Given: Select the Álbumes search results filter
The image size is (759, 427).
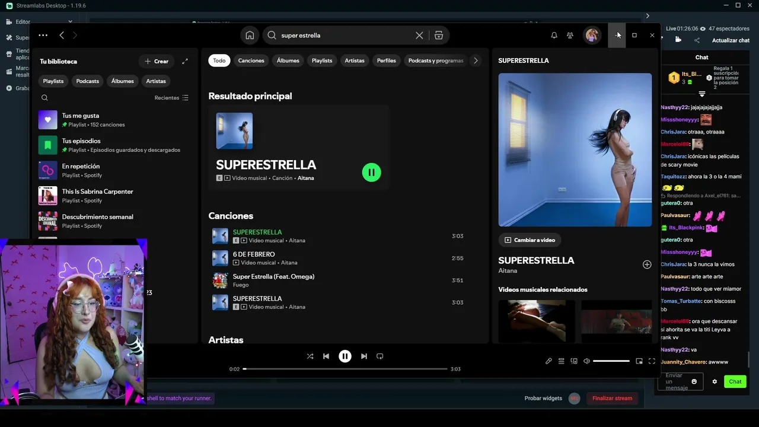Looking at the screenshot, I should pos(288,60).
